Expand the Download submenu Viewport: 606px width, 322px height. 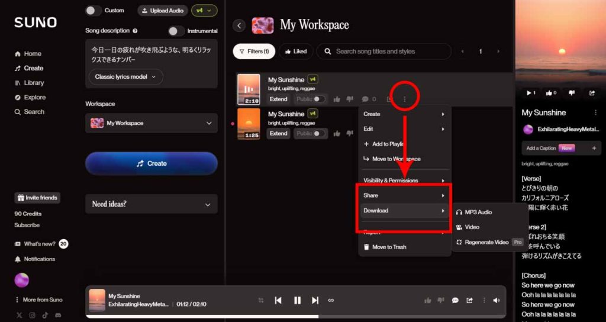pyautogui.click(x=405, y=211)
